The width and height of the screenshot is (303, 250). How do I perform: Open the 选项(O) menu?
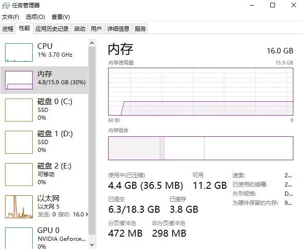click(x=35, y=17)
